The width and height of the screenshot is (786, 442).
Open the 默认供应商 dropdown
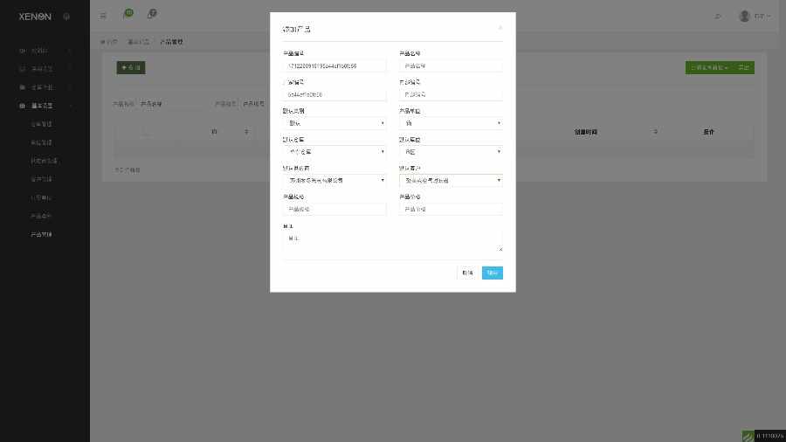point(334,180)
